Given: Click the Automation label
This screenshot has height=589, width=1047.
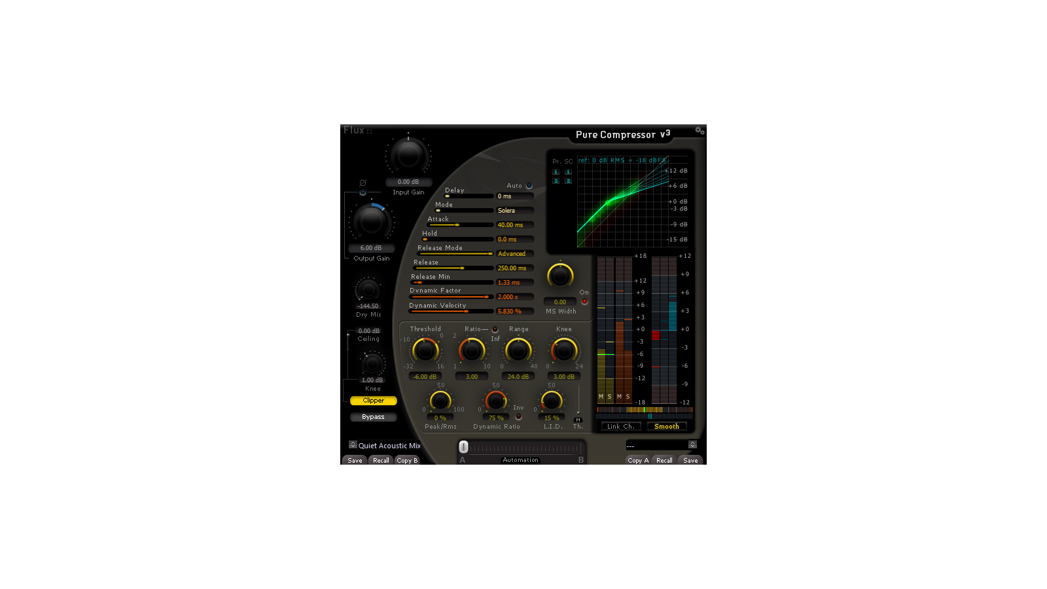Looking at the screenshot, I should (521, 460).
